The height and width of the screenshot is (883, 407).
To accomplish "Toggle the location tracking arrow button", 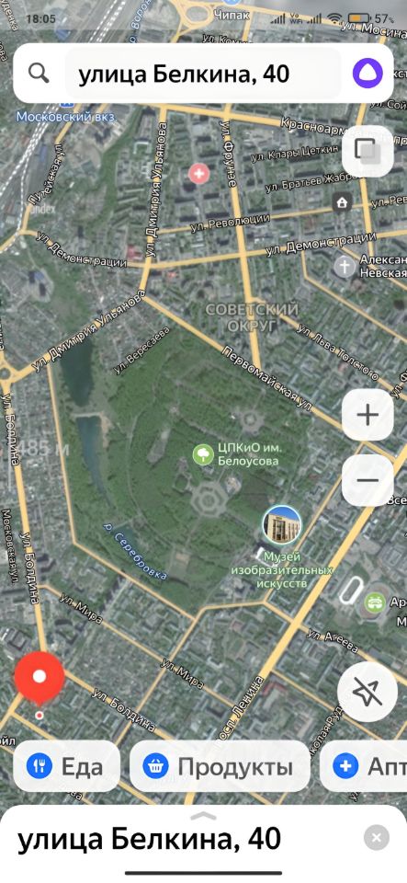I will 367,692.
